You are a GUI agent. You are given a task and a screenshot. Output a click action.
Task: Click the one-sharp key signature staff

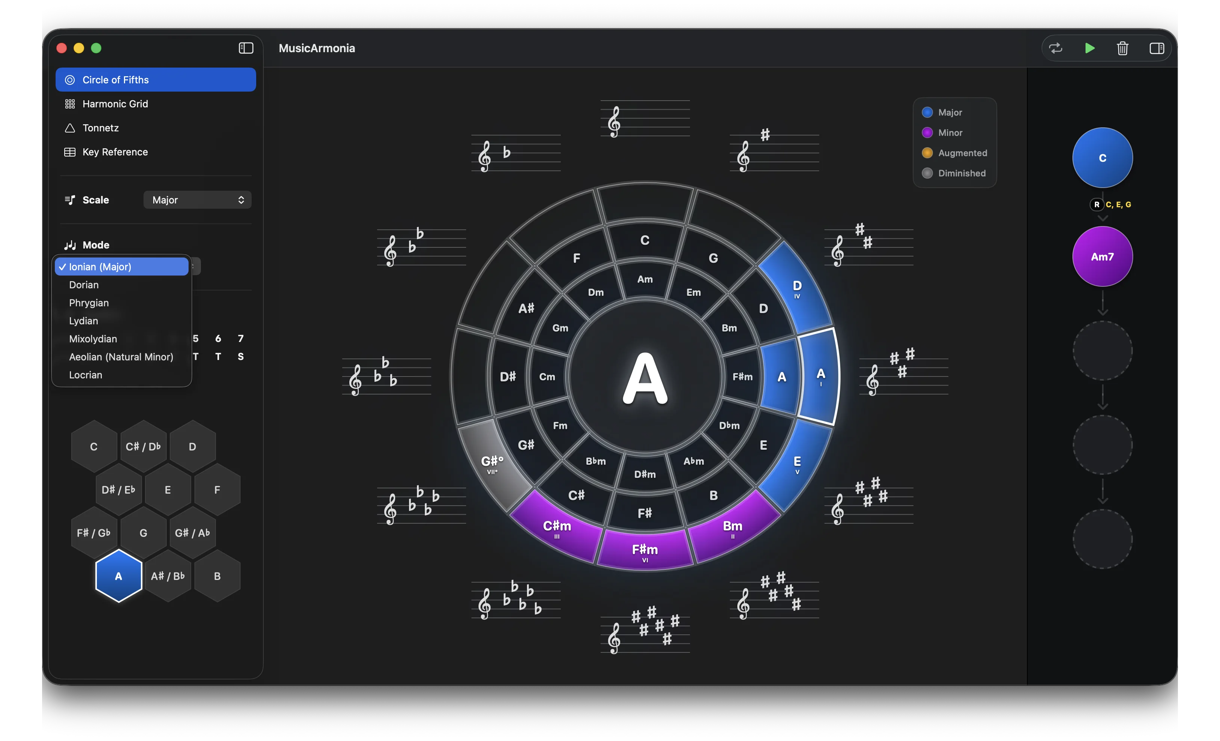774,151
